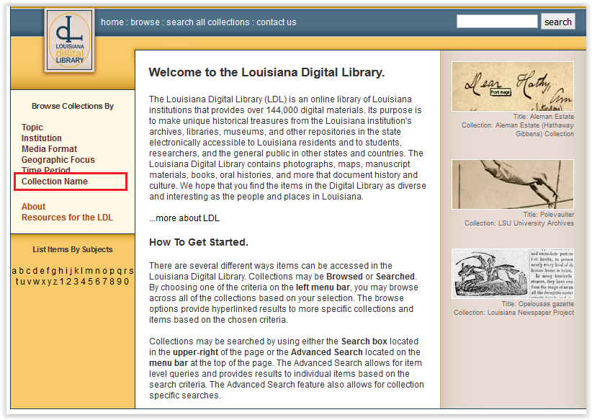List subjects starting with digit 0
The width and height of the screenshot is (592, 420).
[126, 282]
